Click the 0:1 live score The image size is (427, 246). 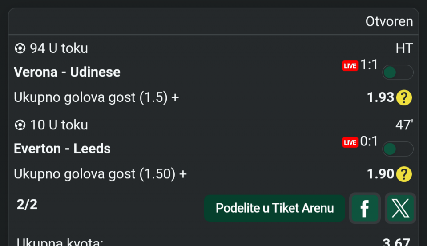pyautogui.click(x=369, y=141)
